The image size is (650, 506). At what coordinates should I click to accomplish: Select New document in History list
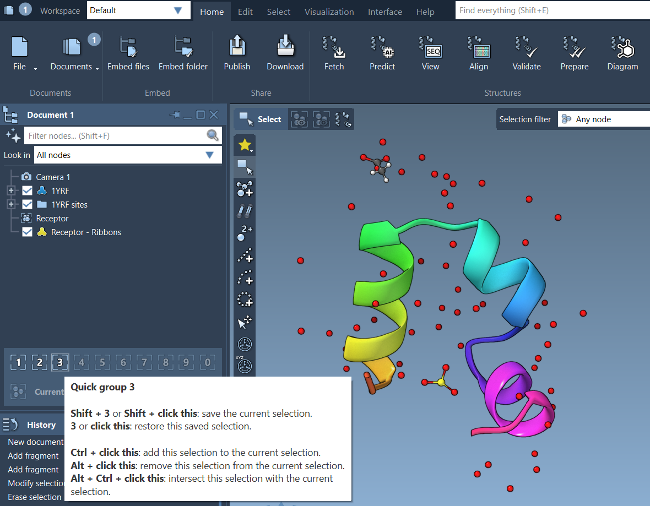(x=35, y=442)
